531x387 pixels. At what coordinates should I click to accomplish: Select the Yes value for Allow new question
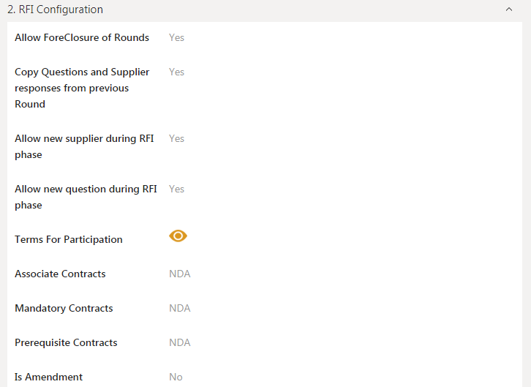[176, 189]
